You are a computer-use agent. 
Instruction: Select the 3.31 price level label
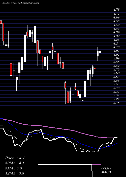click(116, 96)
